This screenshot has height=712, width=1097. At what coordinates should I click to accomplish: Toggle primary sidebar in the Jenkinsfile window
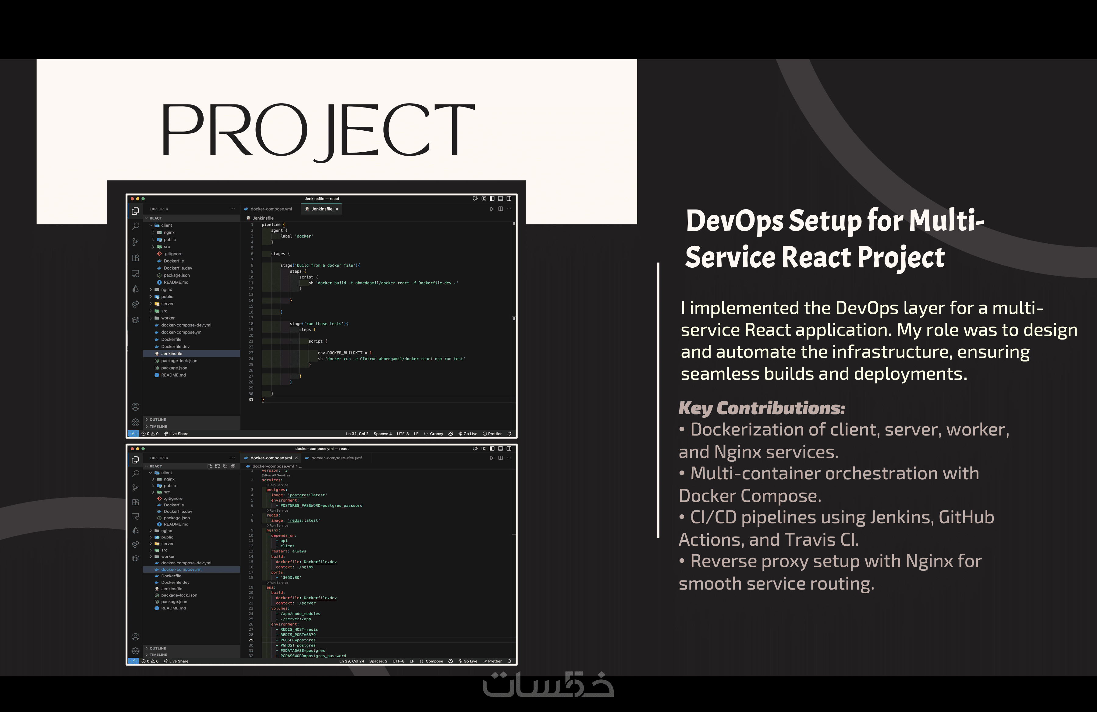tap(492, 199)
